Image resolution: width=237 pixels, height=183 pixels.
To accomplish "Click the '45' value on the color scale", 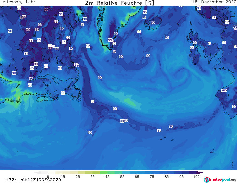I will 107,177.
